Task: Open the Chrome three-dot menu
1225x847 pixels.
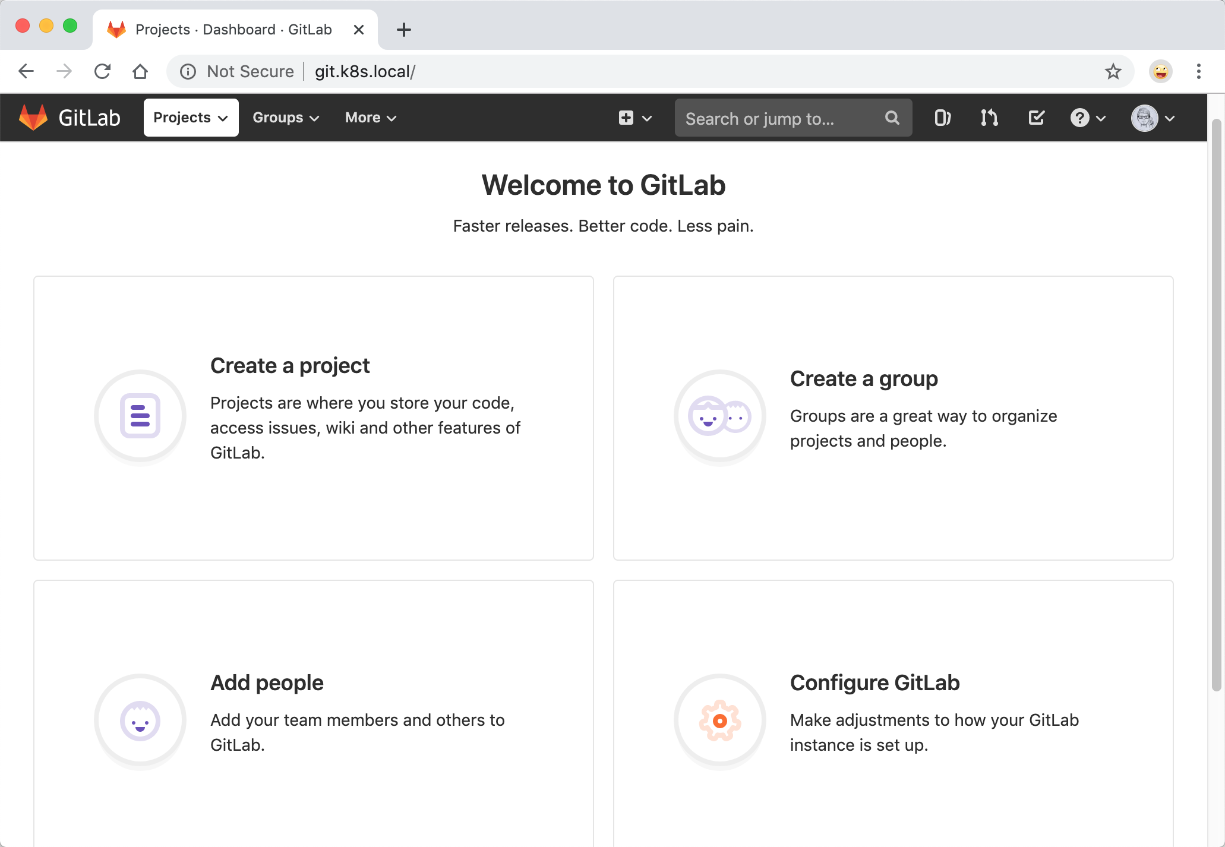Action: (1199, 72)
